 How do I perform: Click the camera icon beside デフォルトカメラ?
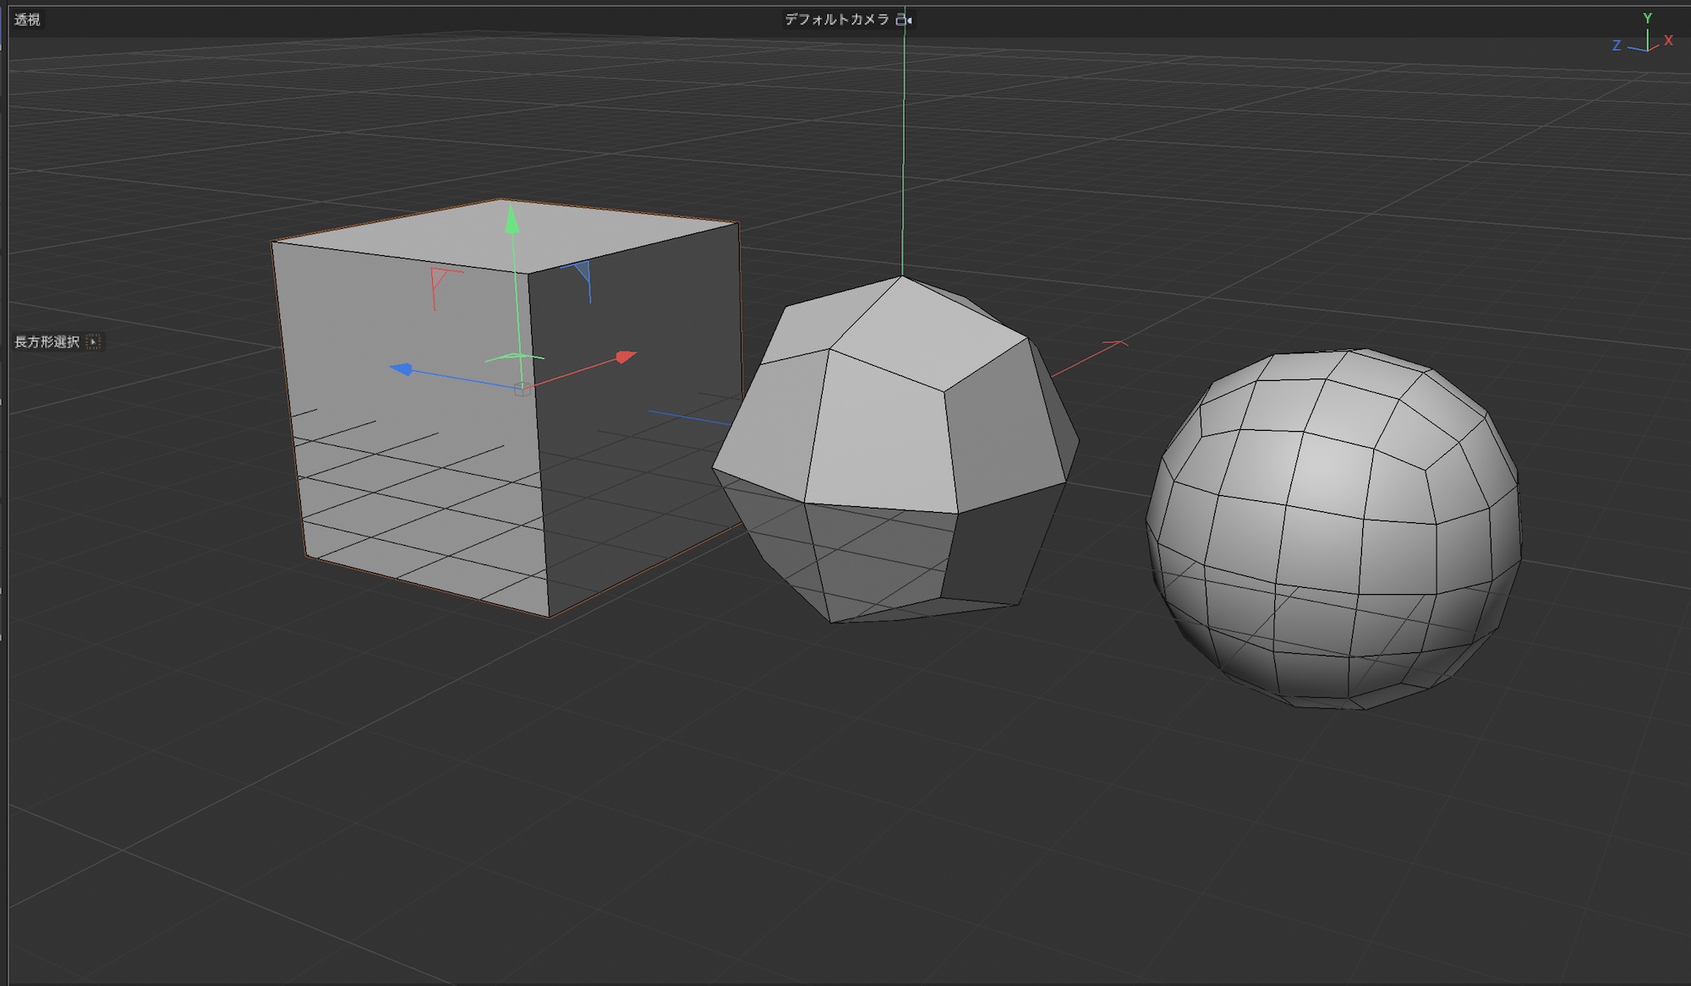(904, 19)
